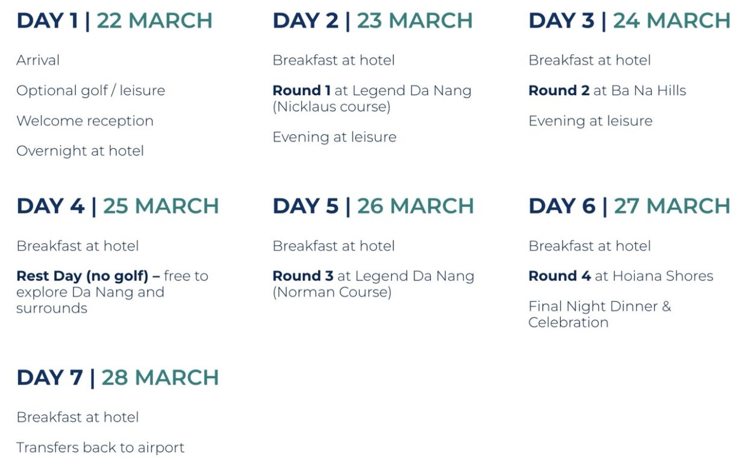Click the Arrival line under Day 1
This screenshot has height=473, width=747.
pos(38,60)
